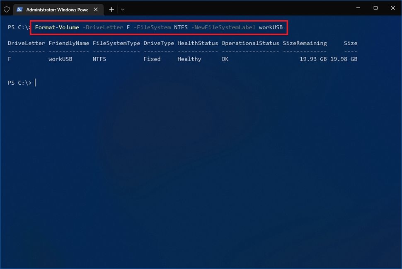
Task: Close the Windows PowerShell tab
Action: click(x=96, y=10)
